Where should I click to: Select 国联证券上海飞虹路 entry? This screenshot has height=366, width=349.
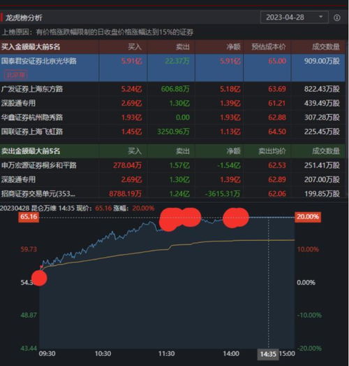[32, 132]
